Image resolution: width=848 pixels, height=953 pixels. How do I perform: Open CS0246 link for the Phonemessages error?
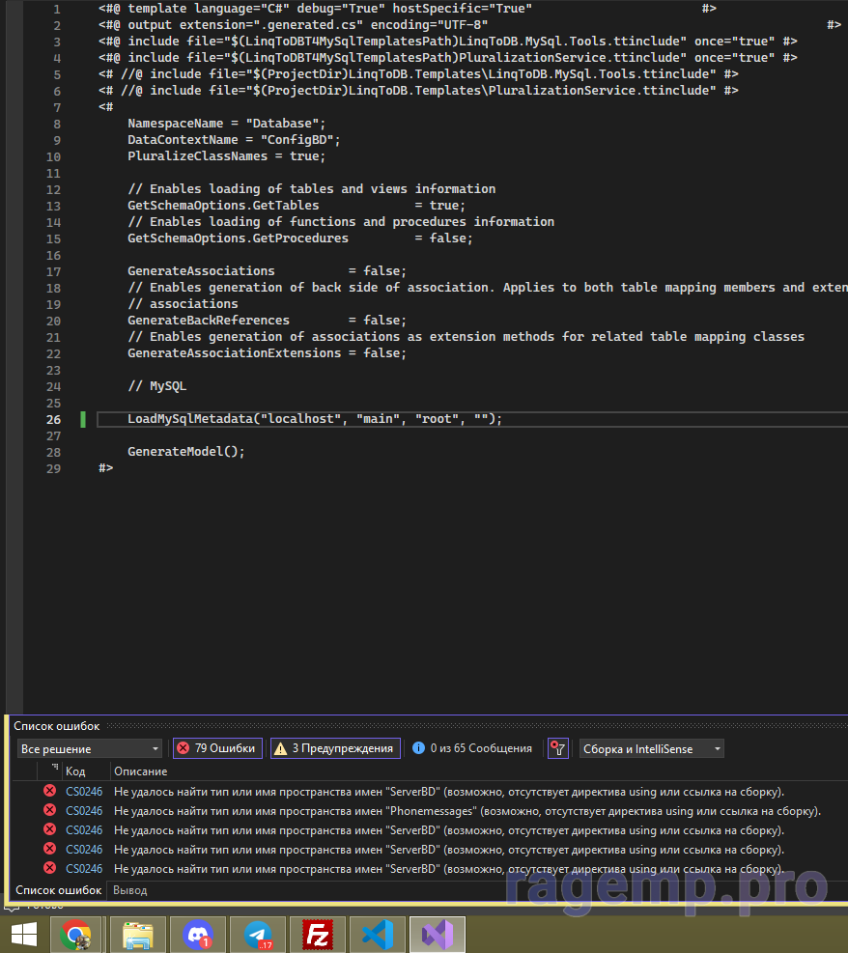coord(84,811)
